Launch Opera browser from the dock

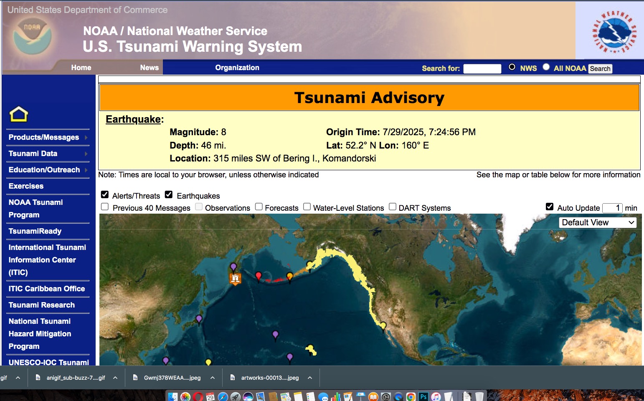198,396
